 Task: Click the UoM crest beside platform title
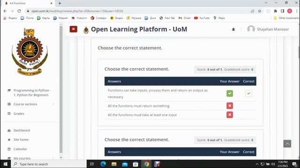86,30
